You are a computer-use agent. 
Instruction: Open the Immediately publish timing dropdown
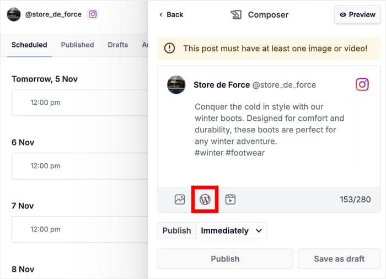pyautogui.click(x=231, y=230)
